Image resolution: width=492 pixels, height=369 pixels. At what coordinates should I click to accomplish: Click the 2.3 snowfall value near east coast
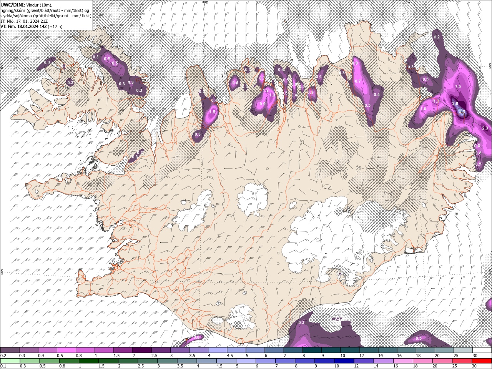point(485,128)
